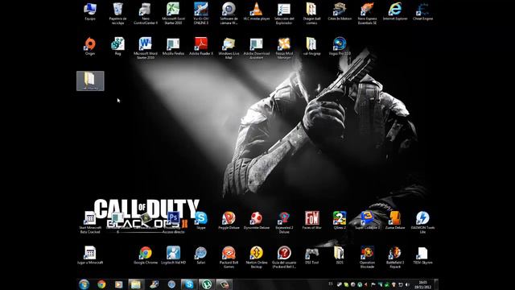The image size is (515, 290).
Task: Launch Norton Online Backup shortcut
Action: 256,257
